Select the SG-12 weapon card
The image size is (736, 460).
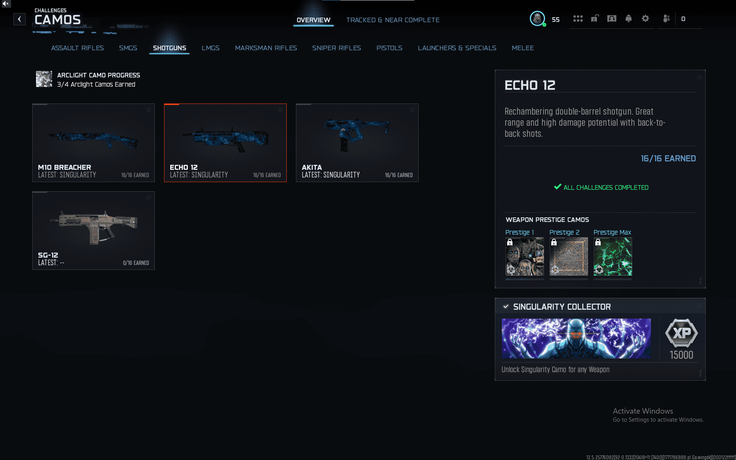[x=94, y=230]
